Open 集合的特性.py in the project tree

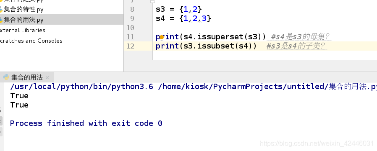tap(24, 10)
